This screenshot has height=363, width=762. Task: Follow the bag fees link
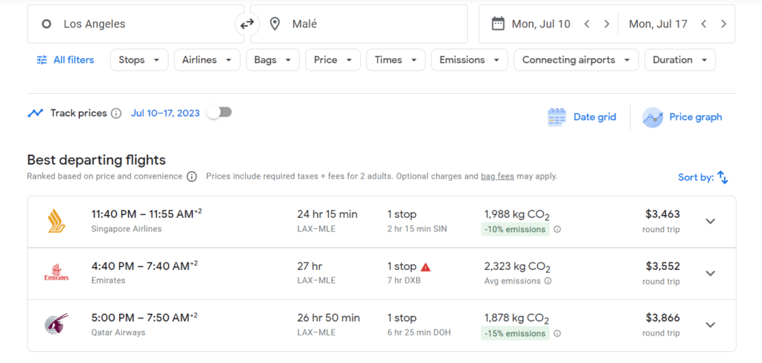pyautogui.click(x=497, y=176)
